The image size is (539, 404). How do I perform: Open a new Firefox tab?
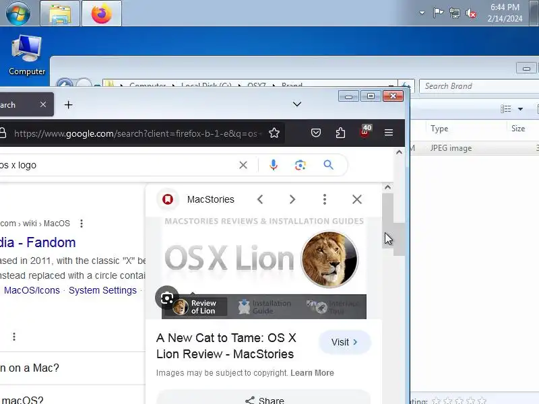tap(69, 105)
